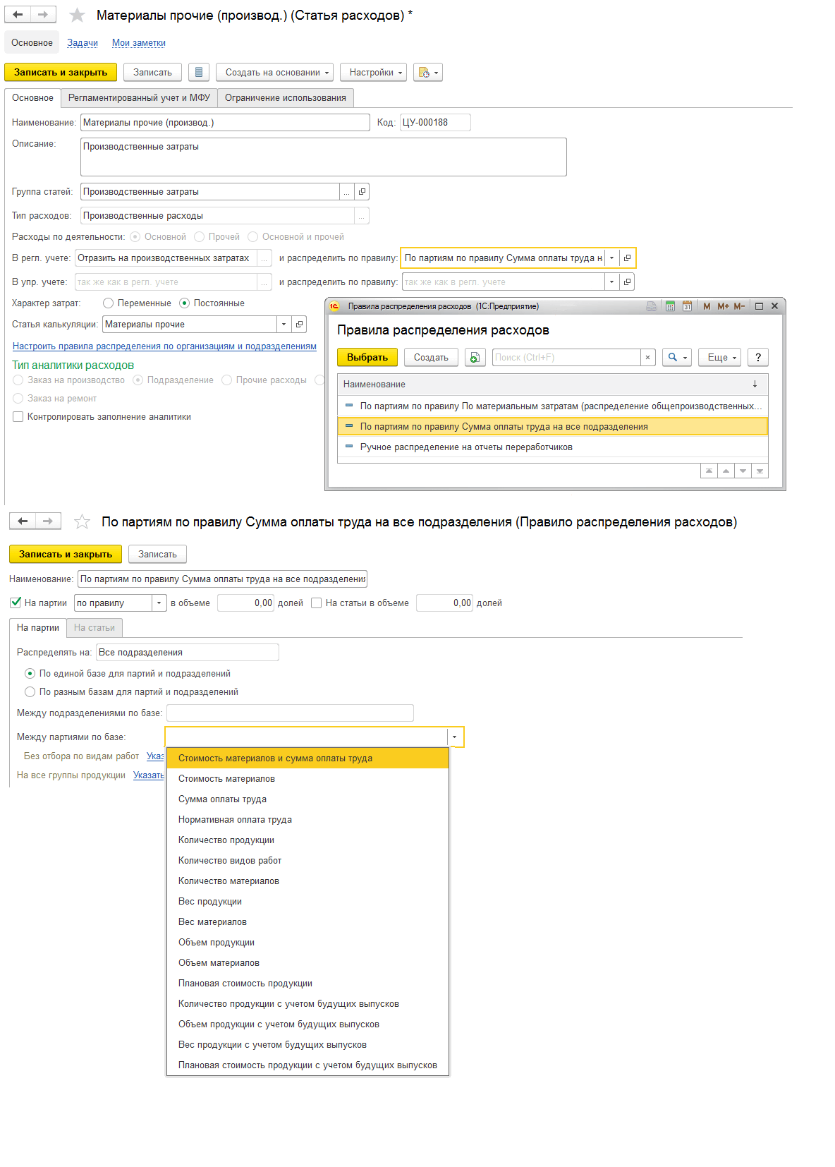
Task: Enable Контролировать заполнение аналитики checkbox
Action: [x=18, y=417]
